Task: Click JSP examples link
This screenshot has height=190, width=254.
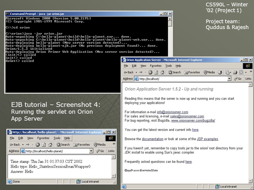Action: click(x=207, y=139)
